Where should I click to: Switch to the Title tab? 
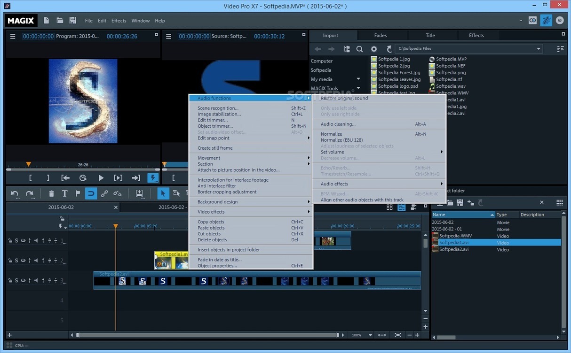pos(430,35)
